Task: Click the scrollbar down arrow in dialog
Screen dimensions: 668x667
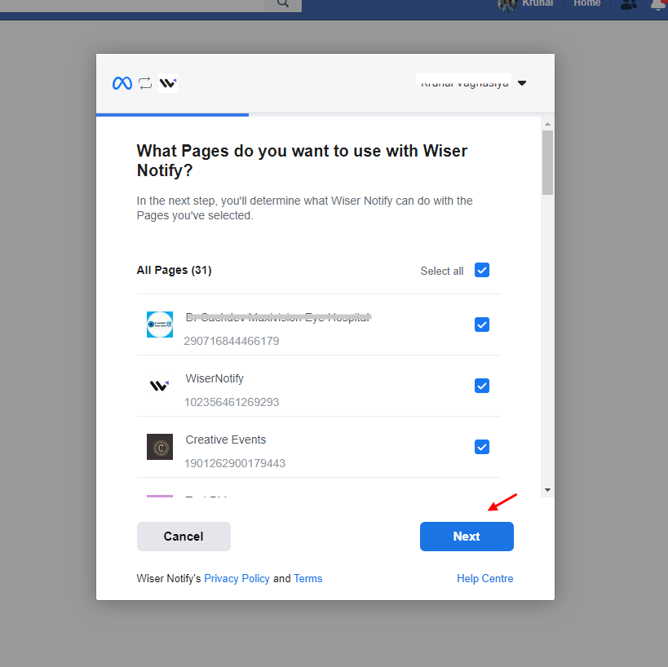Action: [x=547, y=490]
